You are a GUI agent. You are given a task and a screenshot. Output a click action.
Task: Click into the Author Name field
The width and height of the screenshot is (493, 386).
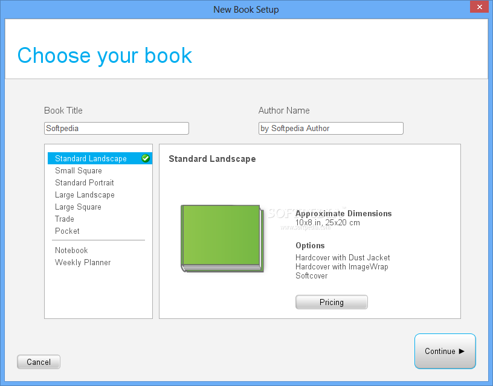pyautogui.click(x=330, y=128)
